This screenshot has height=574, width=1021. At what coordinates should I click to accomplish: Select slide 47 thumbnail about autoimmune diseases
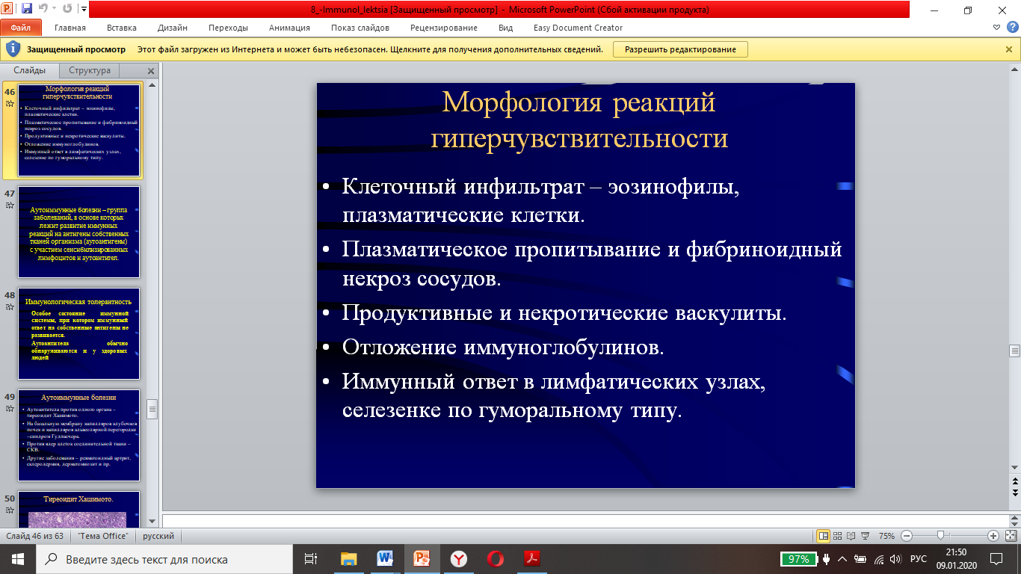(x=78, y=232)
